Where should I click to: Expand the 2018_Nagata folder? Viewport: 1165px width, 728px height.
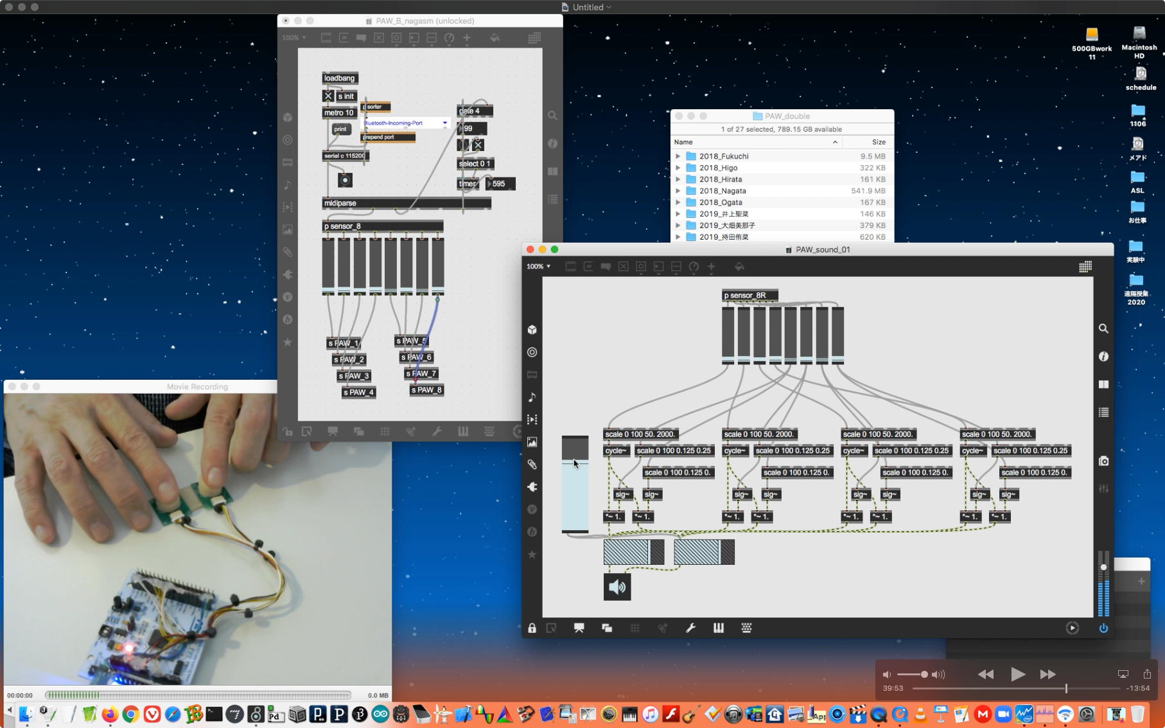(x=678, y=191)
